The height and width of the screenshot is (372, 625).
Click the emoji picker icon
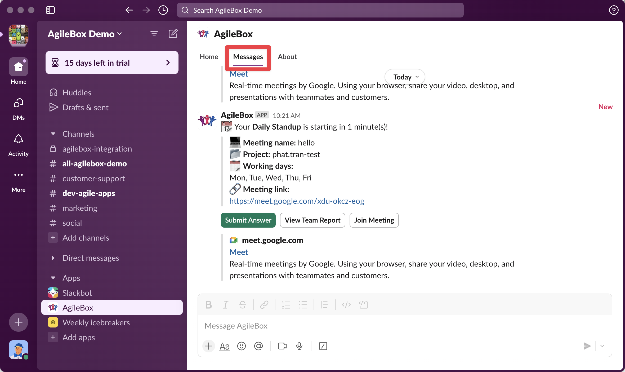point(241,346)
